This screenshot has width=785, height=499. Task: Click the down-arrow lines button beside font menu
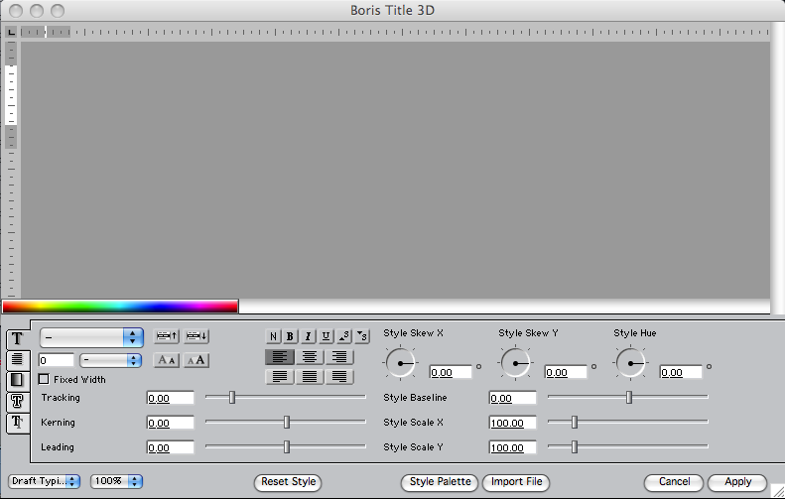tap(196, 336)
